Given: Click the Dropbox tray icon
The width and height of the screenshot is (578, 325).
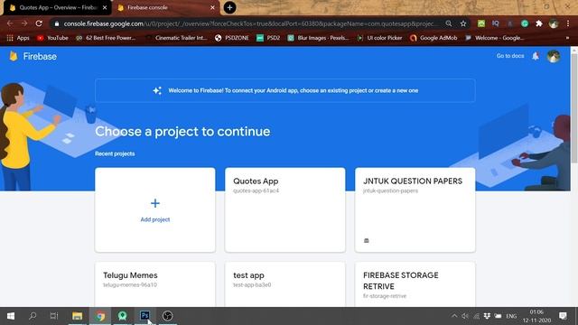Looking at the screenshot, I should tap(487, 316).
